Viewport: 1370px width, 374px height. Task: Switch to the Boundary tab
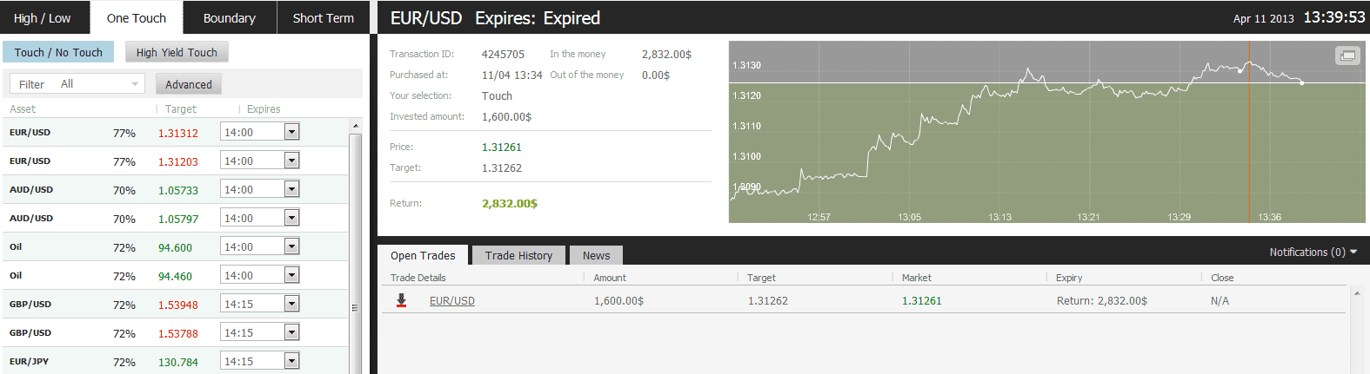click(x=229, y=18)
